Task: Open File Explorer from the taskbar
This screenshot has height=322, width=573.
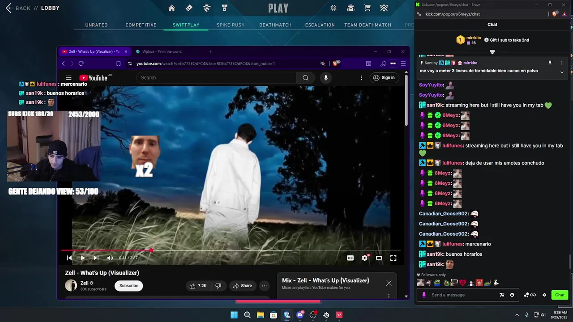Action: pos(260,315)
